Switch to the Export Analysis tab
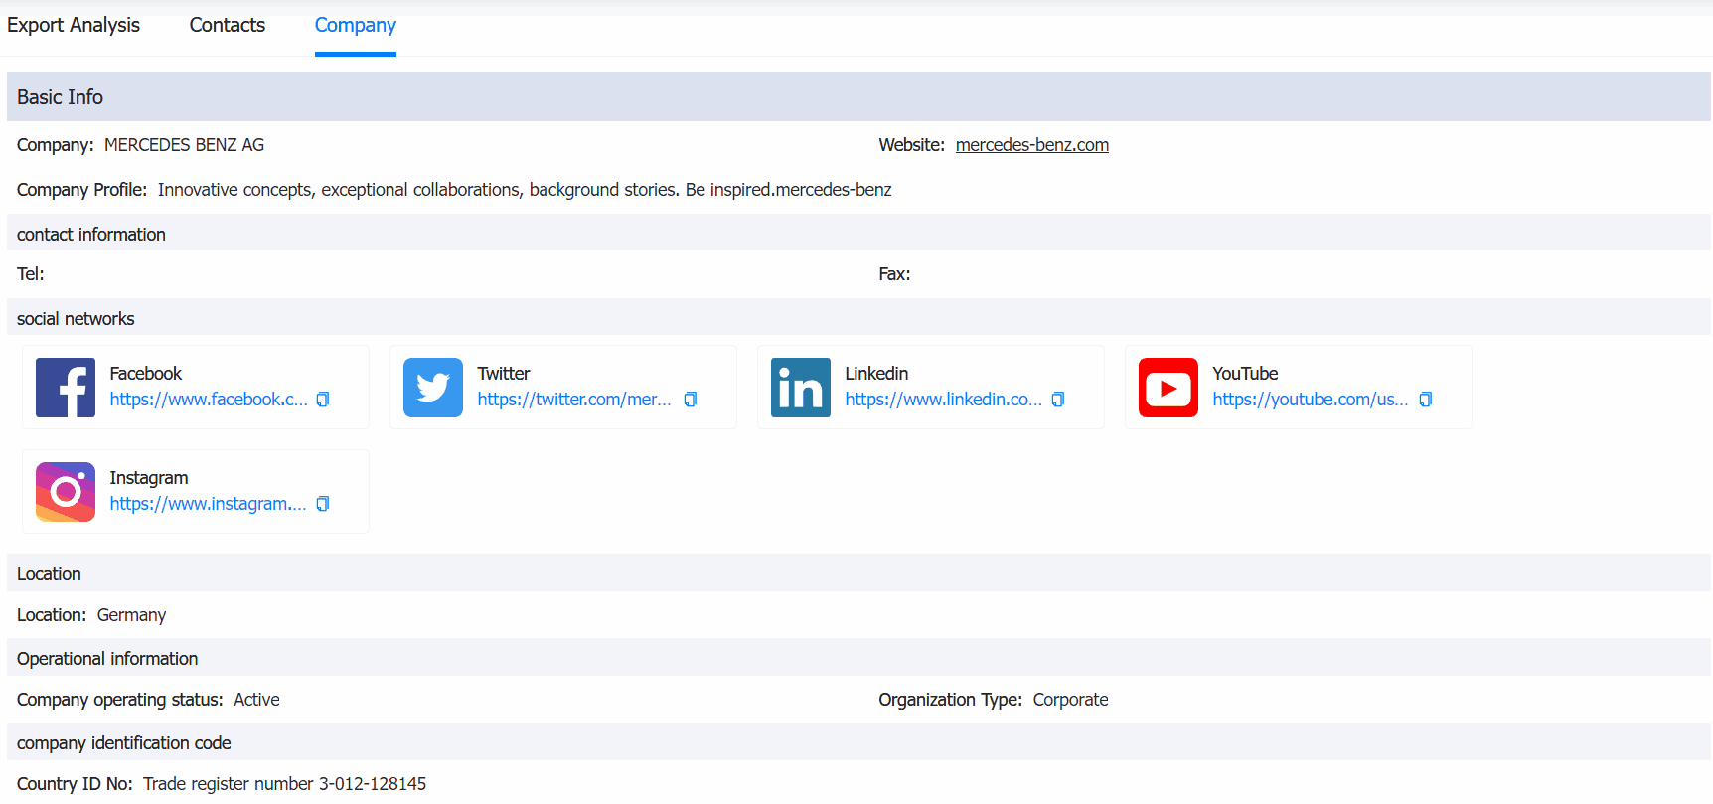 74,26
